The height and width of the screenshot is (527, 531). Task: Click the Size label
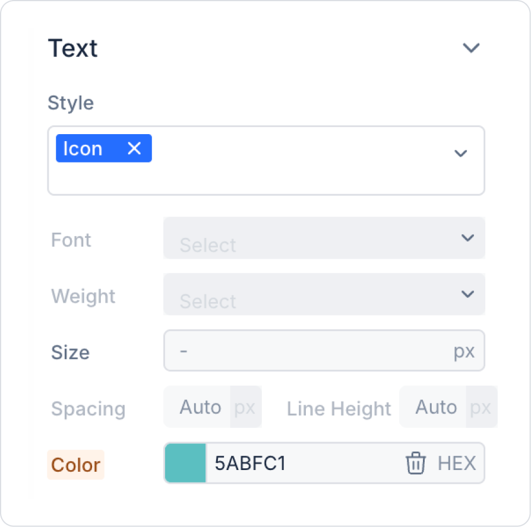click(70, 353)
